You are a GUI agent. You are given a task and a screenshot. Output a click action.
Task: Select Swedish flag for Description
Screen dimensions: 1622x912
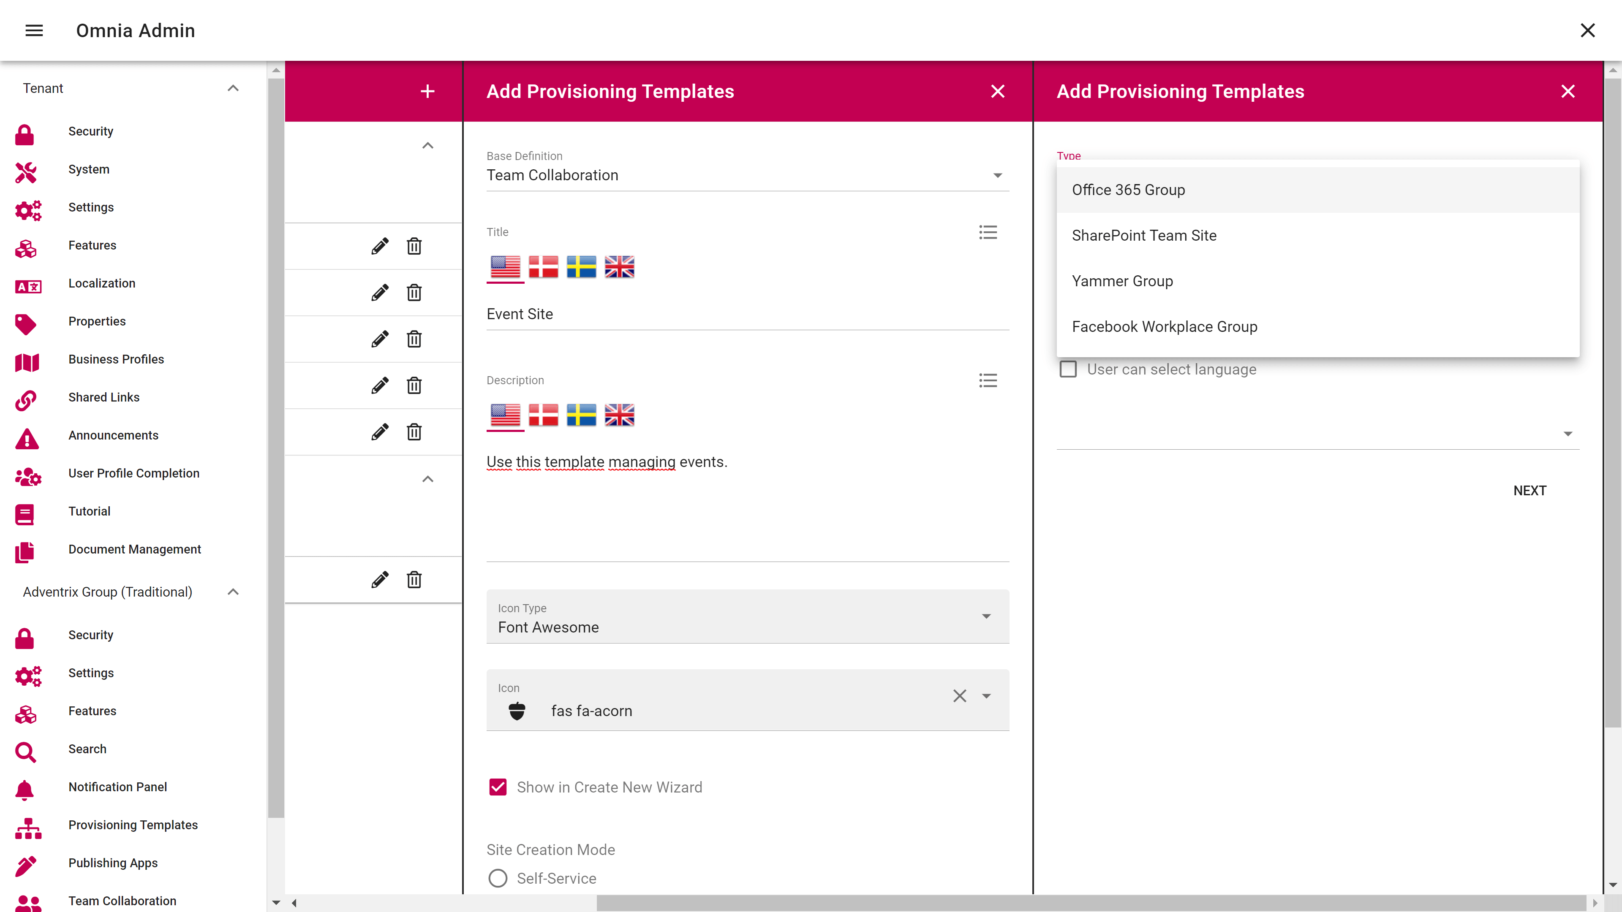(x=581, y=415)
